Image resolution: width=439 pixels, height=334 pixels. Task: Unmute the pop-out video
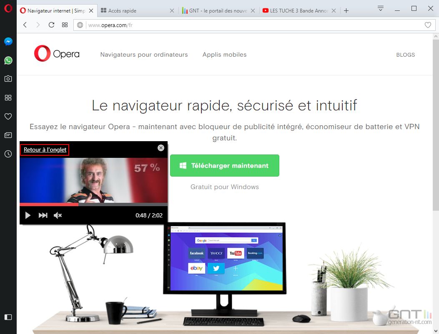pos(58,215)
